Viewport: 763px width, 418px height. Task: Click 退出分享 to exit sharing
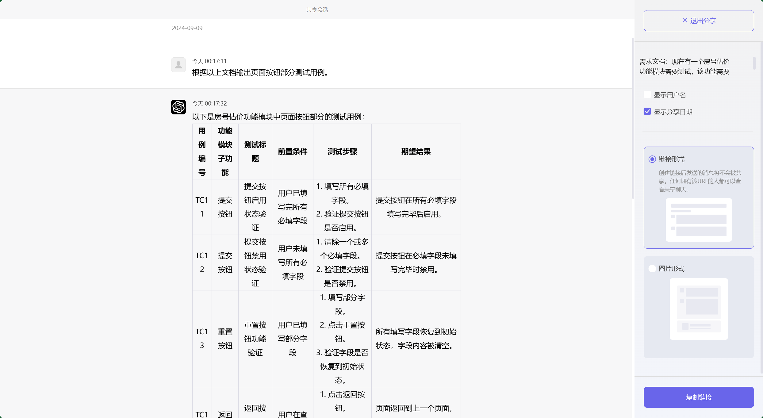tap(699, 21)
